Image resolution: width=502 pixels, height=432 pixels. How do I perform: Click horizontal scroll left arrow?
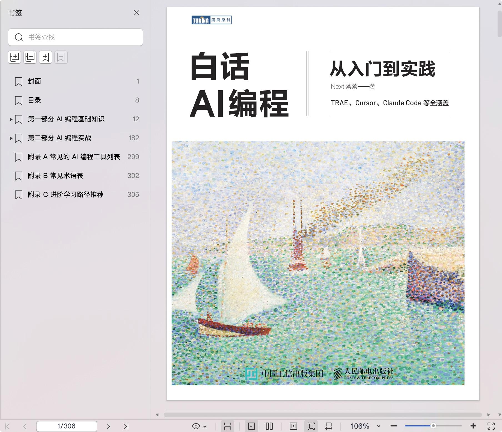click(157, 415)
